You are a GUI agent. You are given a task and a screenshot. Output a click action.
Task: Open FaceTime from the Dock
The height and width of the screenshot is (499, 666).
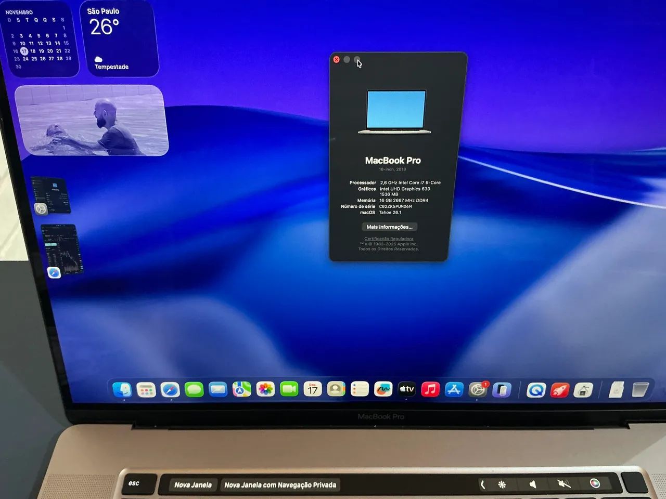pyautogui.click(x=290, y=390)
